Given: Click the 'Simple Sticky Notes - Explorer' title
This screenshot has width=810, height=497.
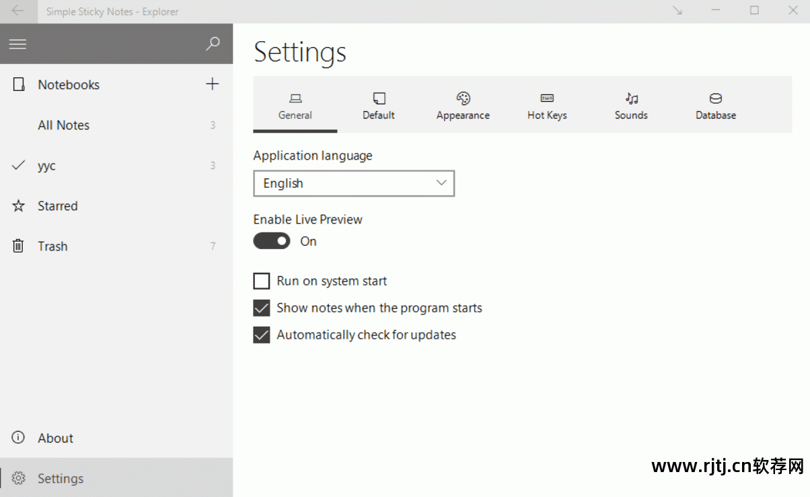Looking at the screenshot, I should 112,11.
